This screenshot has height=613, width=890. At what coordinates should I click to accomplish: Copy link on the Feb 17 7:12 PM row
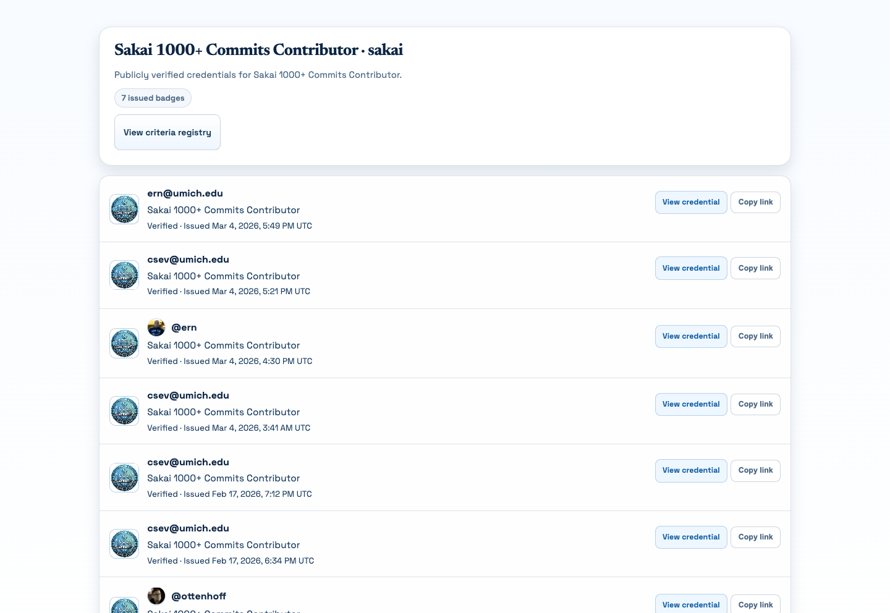point(755,470)
